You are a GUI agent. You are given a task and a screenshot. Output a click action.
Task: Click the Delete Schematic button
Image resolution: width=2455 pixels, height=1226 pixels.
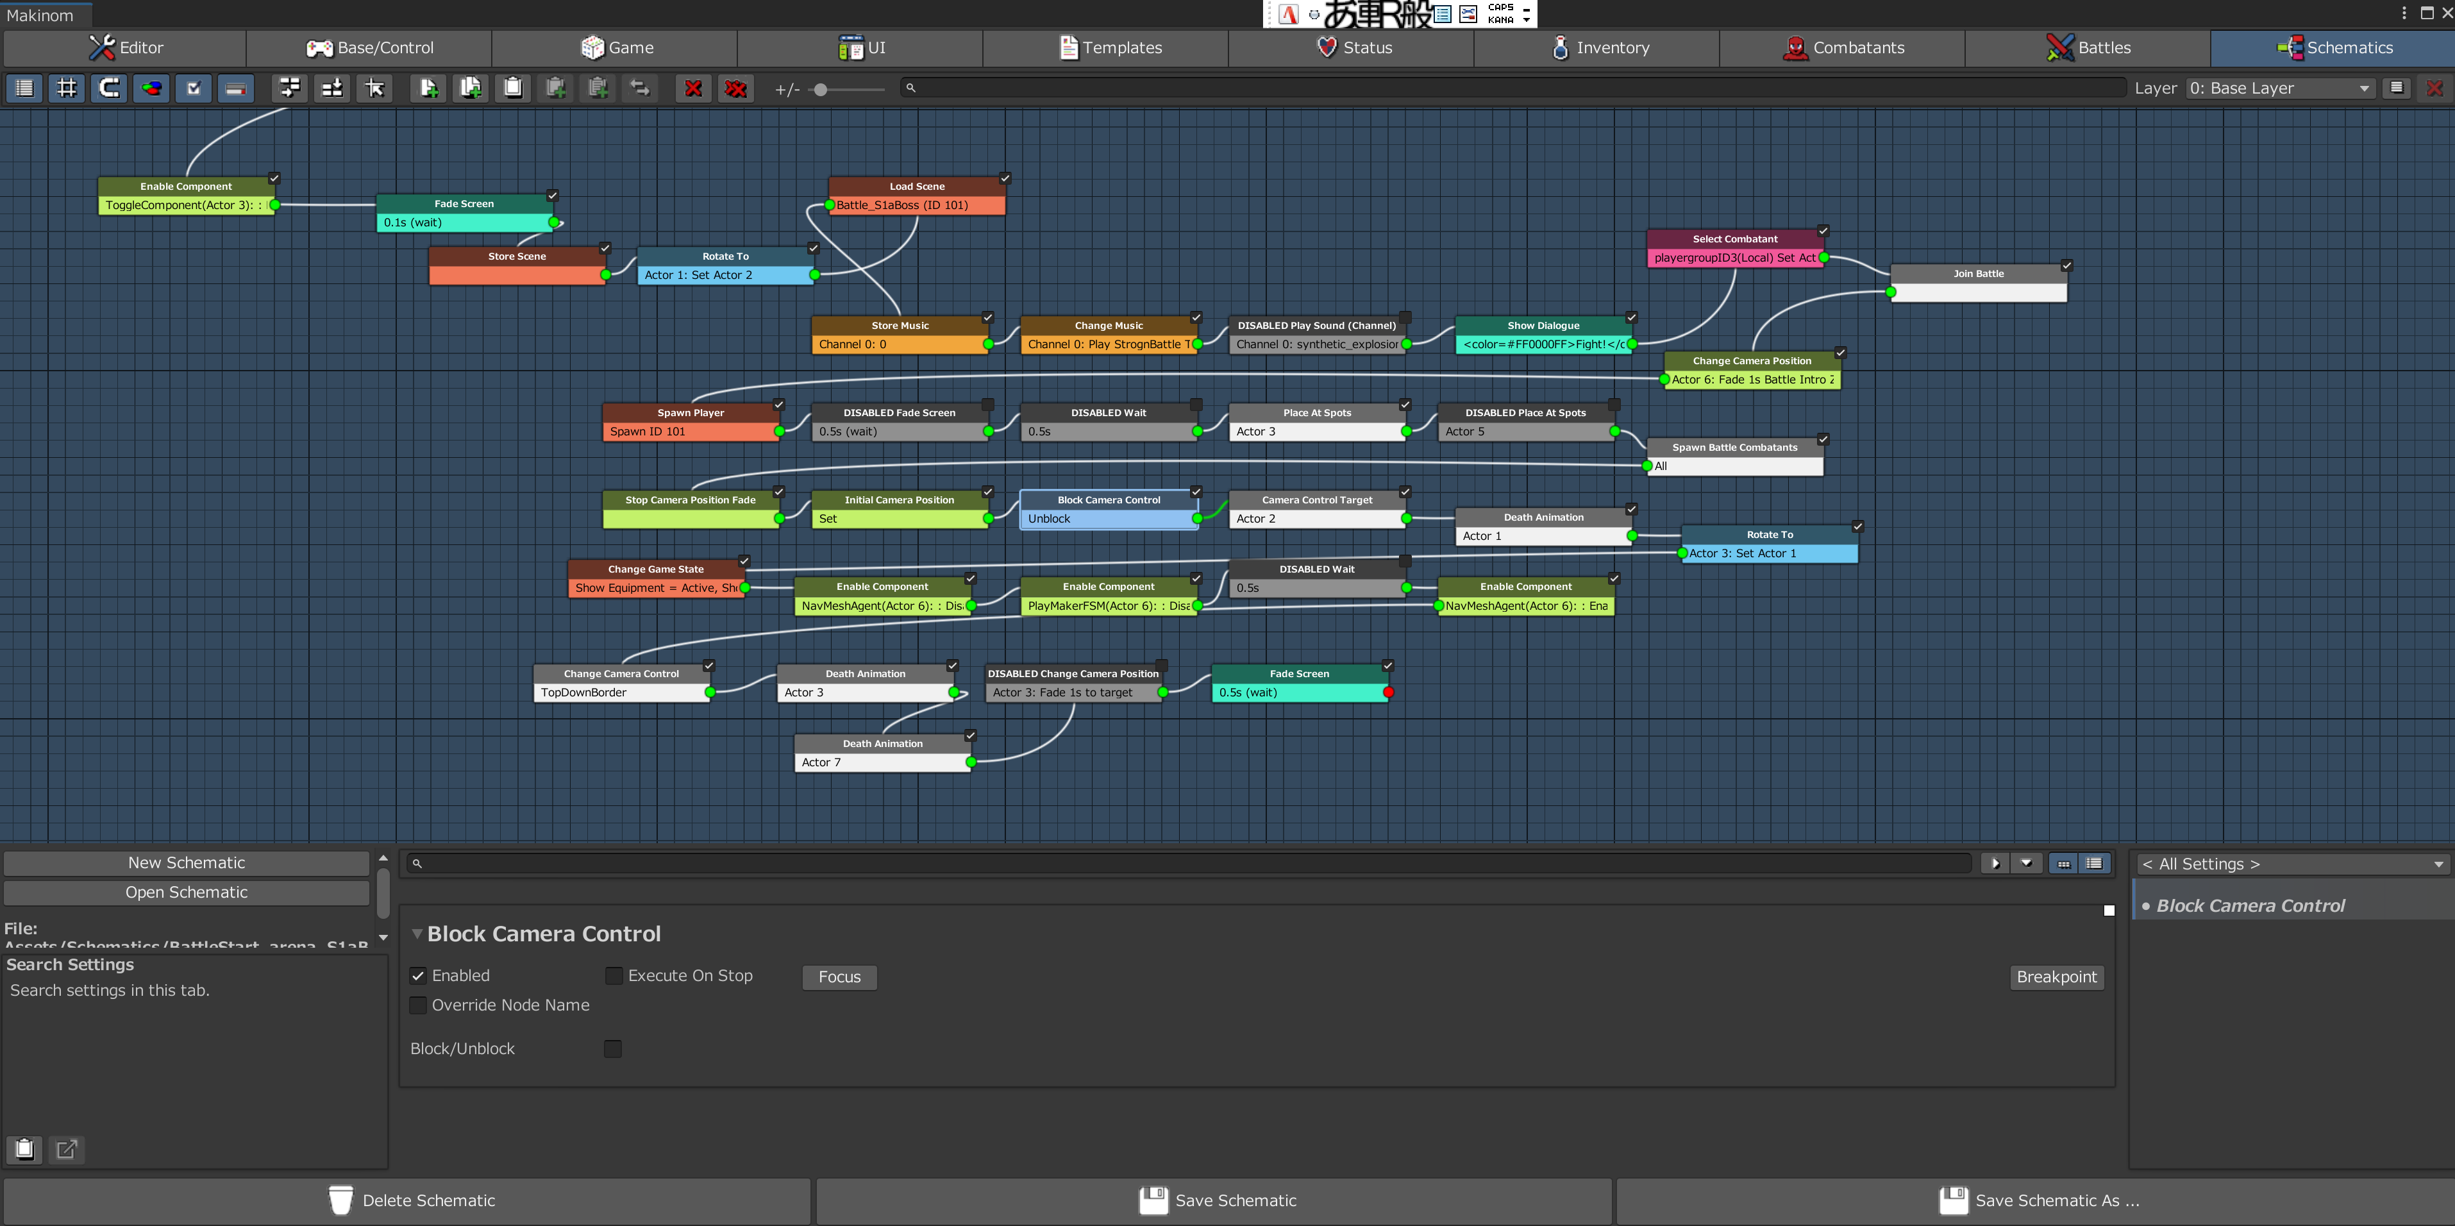click(408, 1200)
